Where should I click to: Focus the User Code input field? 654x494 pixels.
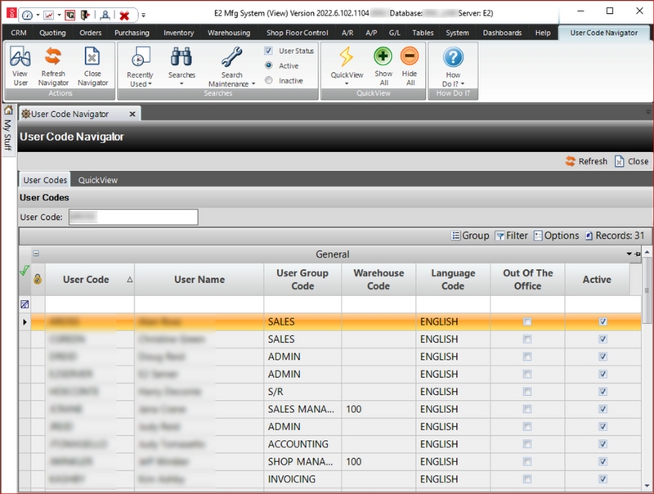click(x=133, y=217)
